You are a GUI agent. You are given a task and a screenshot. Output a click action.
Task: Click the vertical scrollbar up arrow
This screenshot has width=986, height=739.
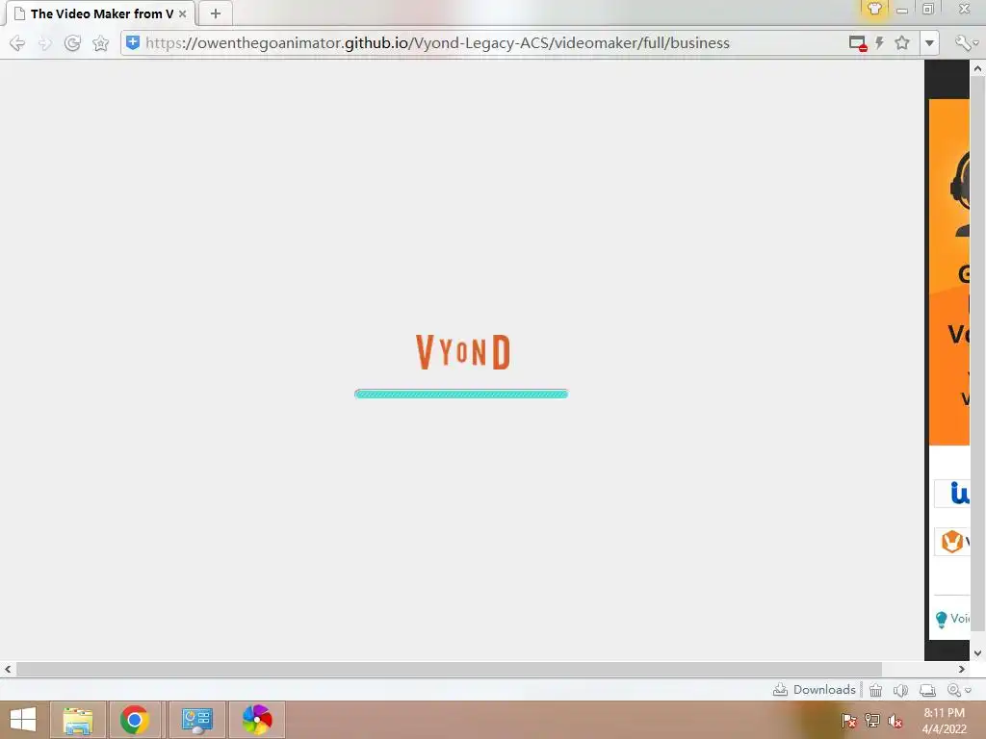coord(978,68)
